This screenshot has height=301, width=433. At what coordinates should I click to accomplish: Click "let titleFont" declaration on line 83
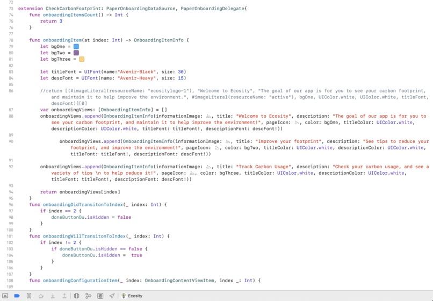point(58,72)
